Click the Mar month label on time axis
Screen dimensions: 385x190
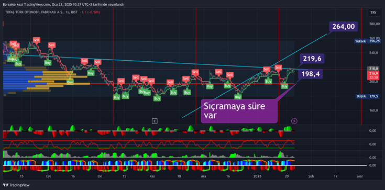tap(360, 176)
